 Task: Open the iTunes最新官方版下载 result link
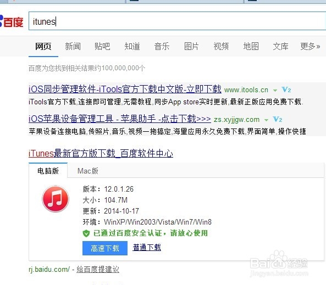coord(101,153)
